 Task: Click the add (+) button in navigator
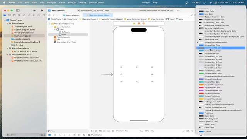pyautogui.click(x=5, y=135)
